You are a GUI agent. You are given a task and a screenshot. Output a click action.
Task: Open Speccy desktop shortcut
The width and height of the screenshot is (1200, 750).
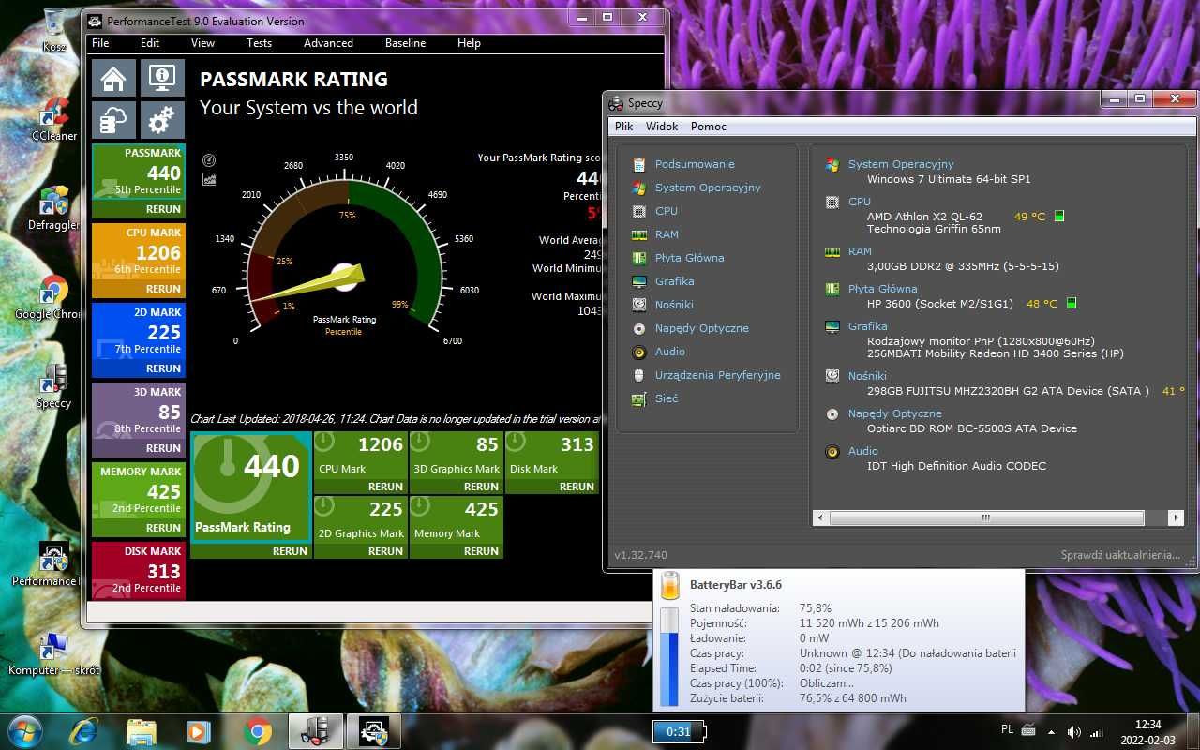point(53,386)
